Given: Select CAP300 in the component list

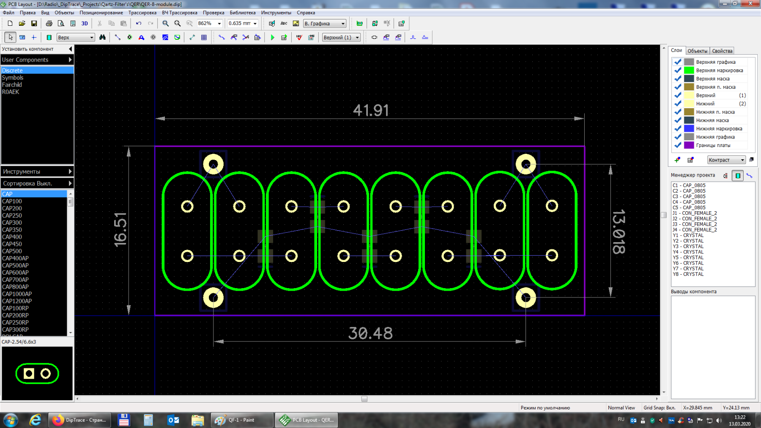Looking at the screenshot, I should click(x=12, y=223).
